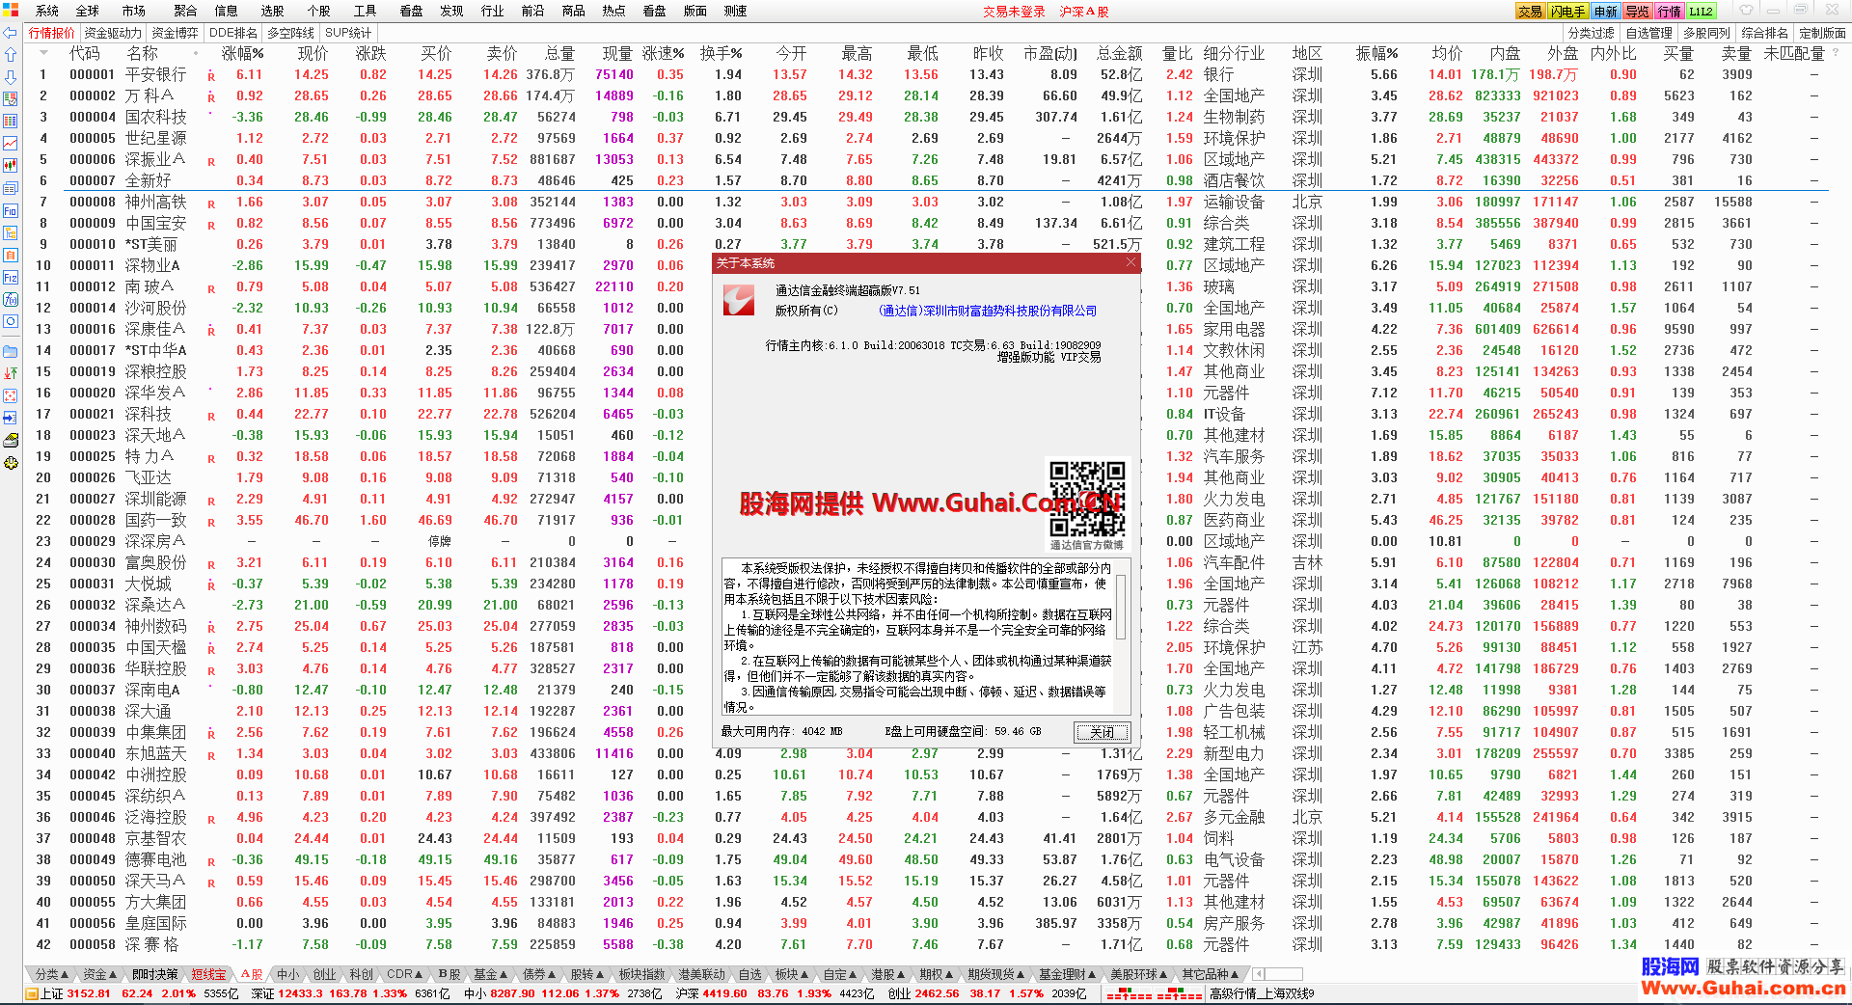The width and height of the screenshot is (1852, 1005).
Task: Click the back arrow icon in left sidebar
Action: [x=11, y=33]
